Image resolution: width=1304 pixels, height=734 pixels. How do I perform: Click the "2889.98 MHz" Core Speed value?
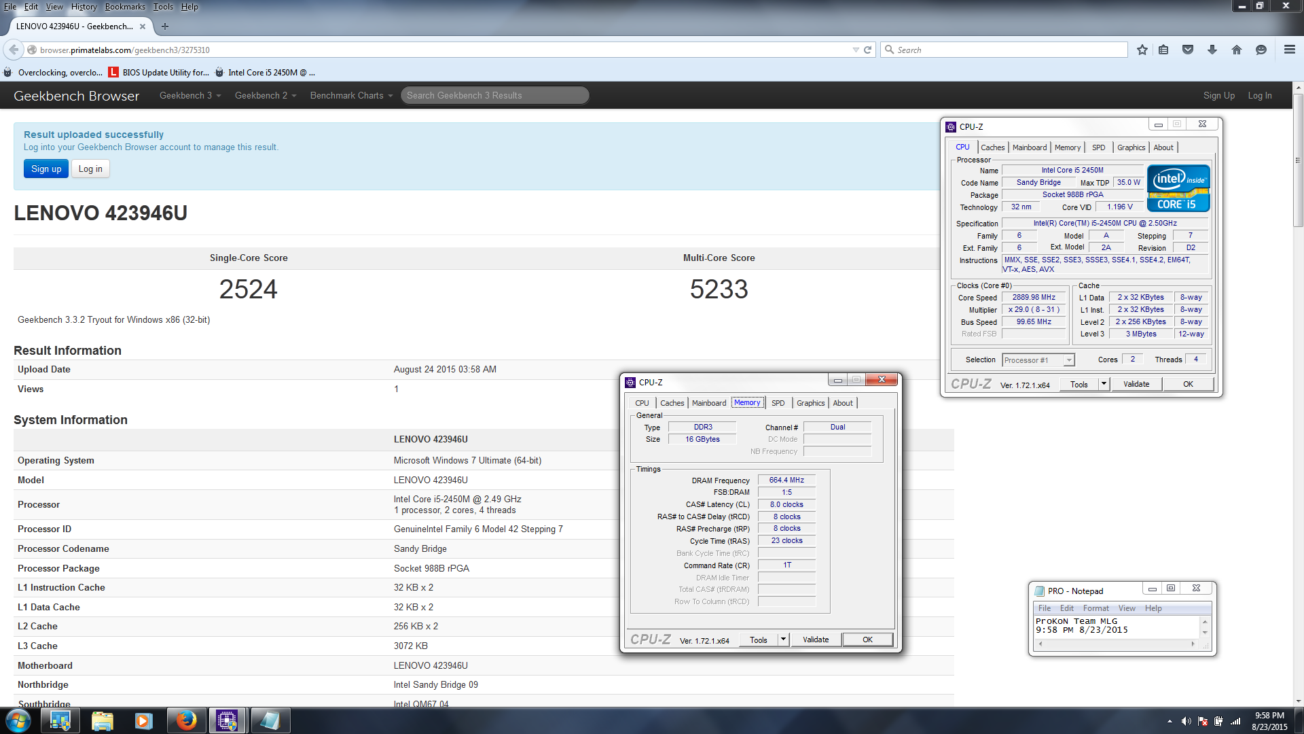point(1034,298)
